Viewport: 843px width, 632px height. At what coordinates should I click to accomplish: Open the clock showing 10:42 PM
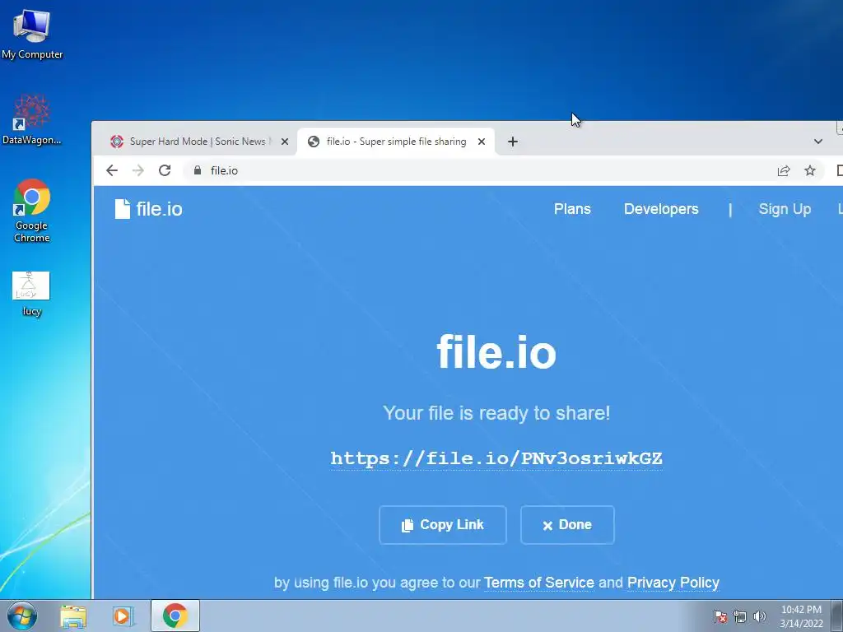[801, 616]
